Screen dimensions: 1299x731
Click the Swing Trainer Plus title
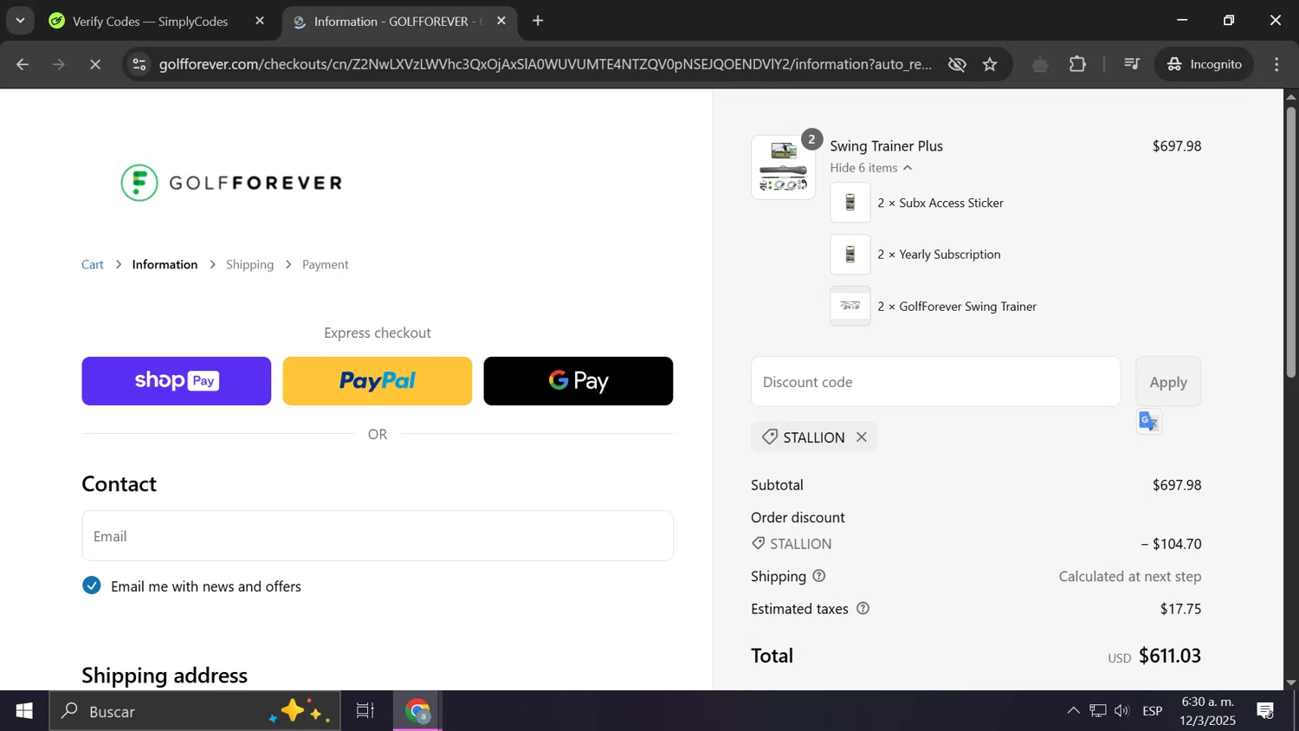(886, 146)
